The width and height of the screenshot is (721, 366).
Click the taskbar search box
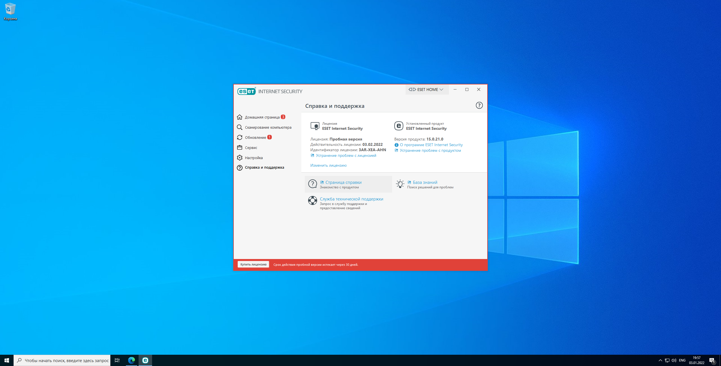[x=62, y=360]
